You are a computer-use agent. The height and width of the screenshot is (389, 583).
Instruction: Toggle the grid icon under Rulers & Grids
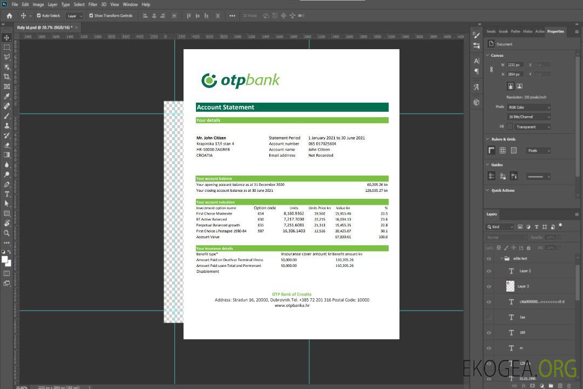[x=503, y=150]
